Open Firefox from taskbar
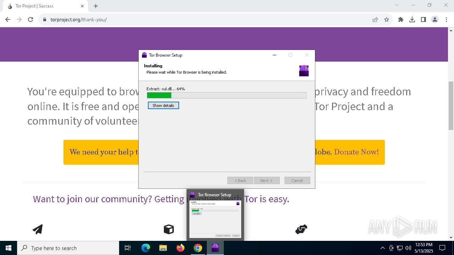Viewport: 454px width, 255px height. tap(181, 248)
